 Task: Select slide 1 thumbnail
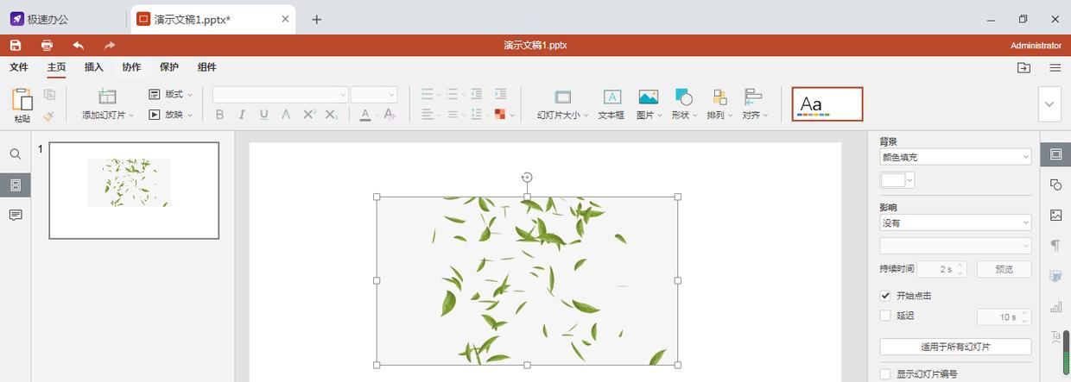[134, 191]
